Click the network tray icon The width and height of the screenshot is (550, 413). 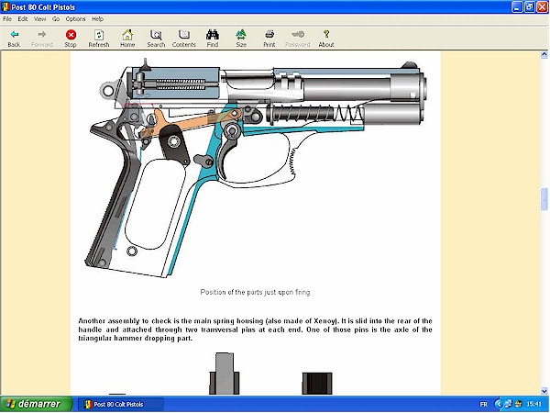pyautogui.click(x=509, y=404)
